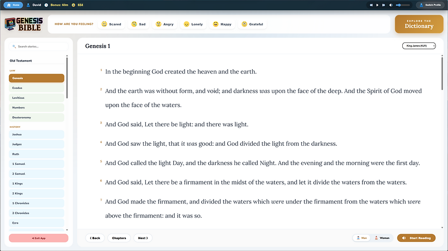Open the Ezra book
Viewport: 448px width, 251px height.
pyautogui.click(x=37, y=223)
